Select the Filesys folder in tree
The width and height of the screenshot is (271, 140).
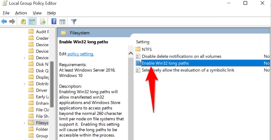[x=39, y=123]
